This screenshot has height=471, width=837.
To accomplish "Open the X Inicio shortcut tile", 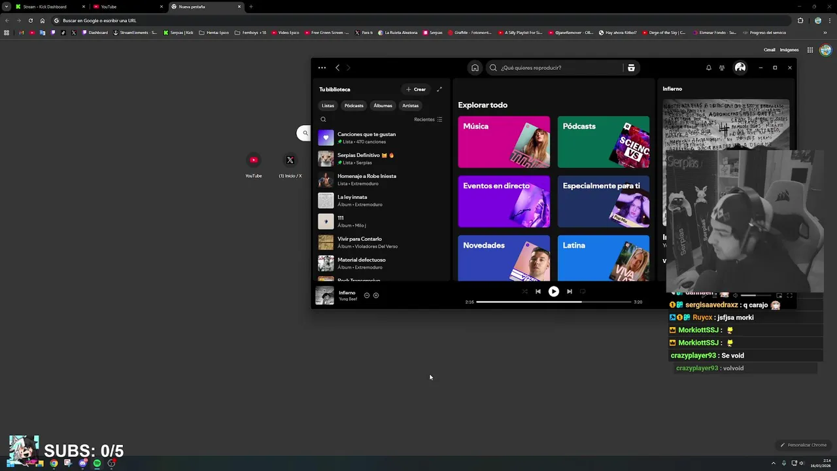I will point(290,165).
